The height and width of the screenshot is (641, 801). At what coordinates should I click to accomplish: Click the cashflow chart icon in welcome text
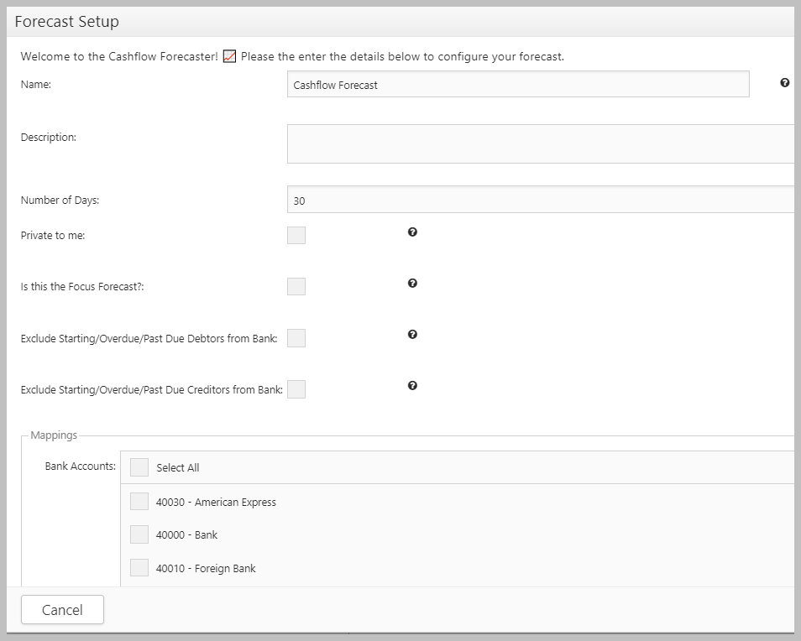pos(229,56)
